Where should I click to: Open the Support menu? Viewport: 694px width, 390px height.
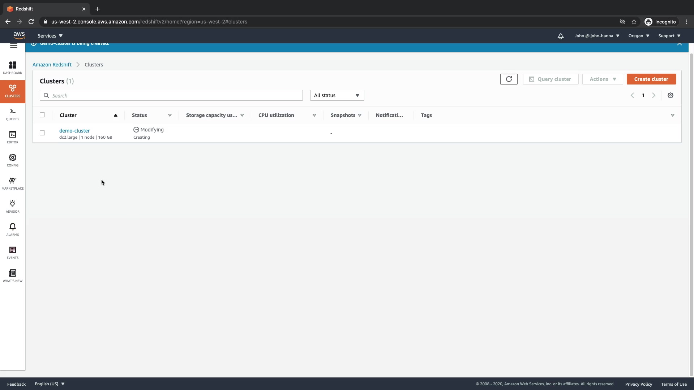(669, 36)
